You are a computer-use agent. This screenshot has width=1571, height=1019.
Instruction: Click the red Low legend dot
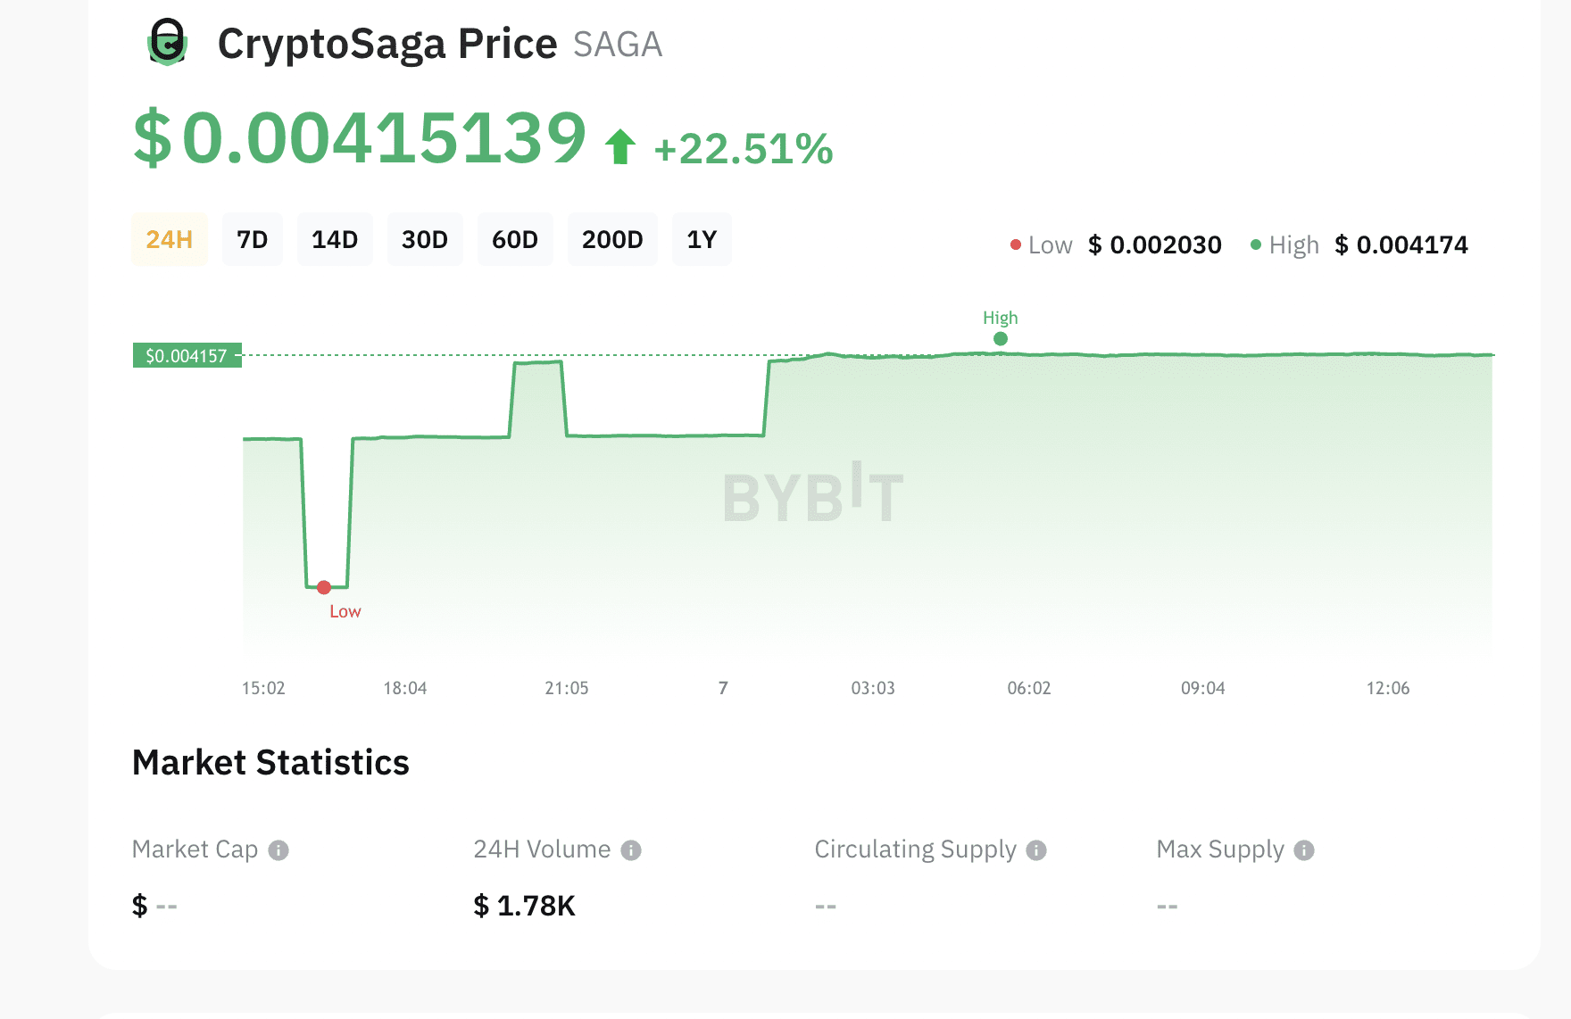click(x=1016, y=244)
